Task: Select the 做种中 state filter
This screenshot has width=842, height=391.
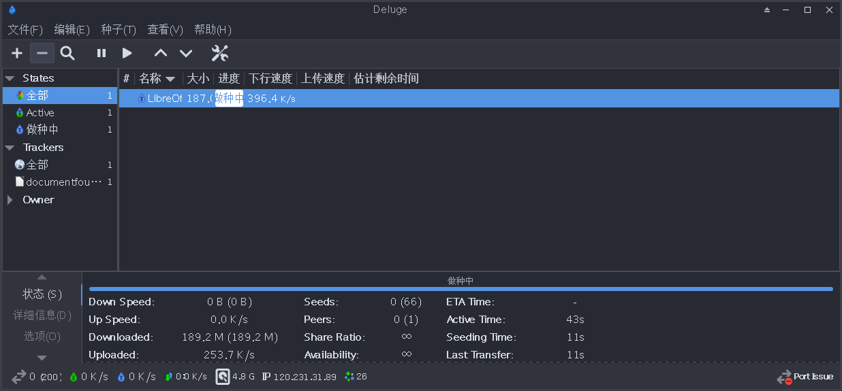Action: click(60, 129)
